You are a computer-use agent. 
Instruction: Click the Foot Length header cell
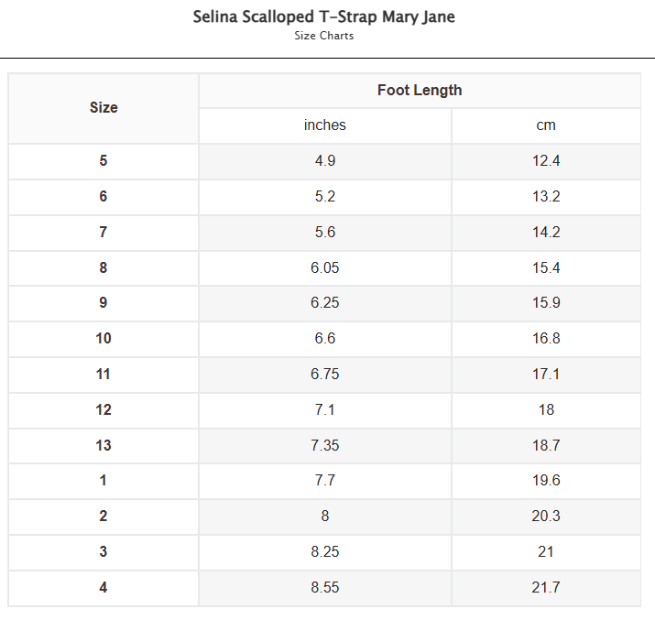(x=420, y=91)
